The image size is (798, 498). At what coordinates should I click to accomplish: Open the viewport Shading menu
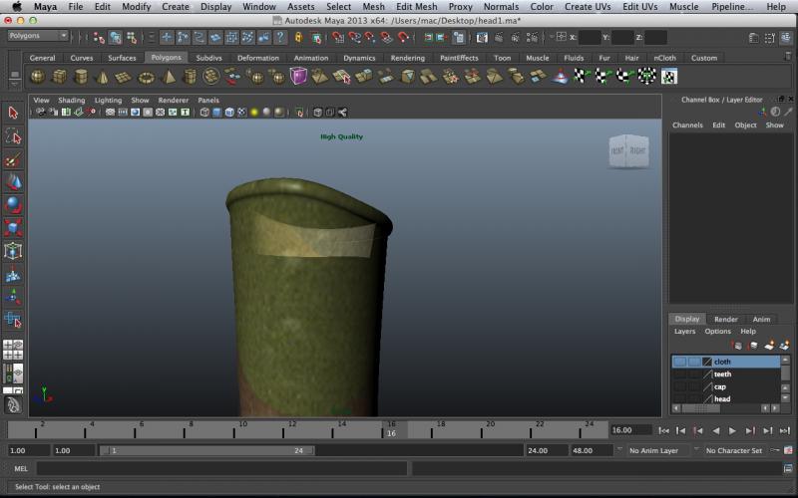click(71, 101)
